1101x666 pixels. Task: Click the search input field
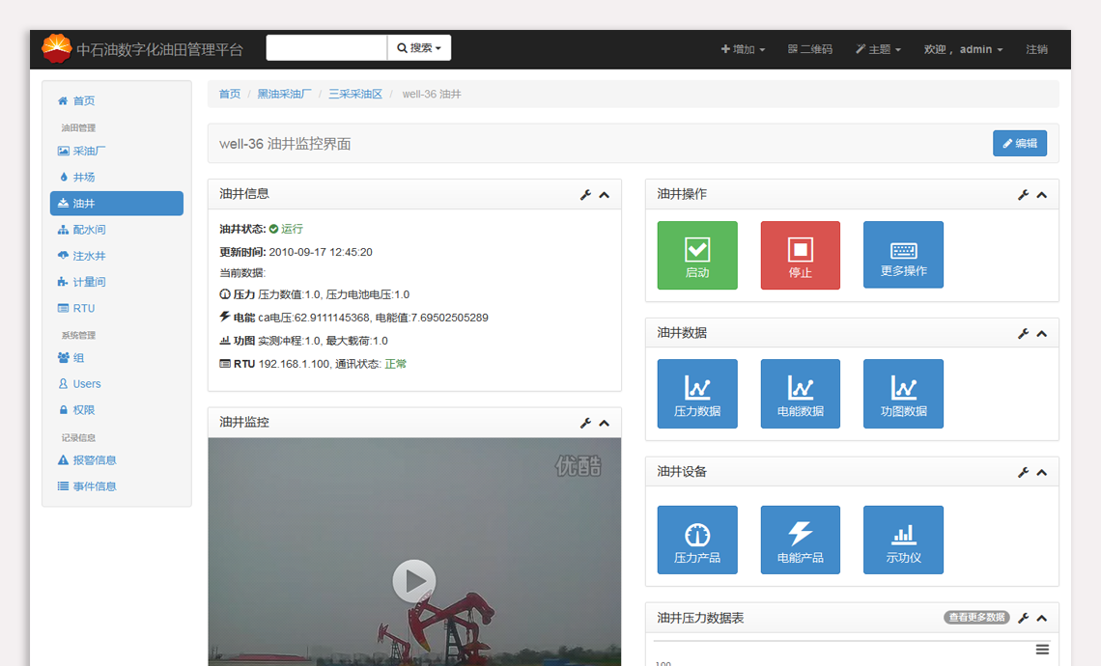point(326,48)
